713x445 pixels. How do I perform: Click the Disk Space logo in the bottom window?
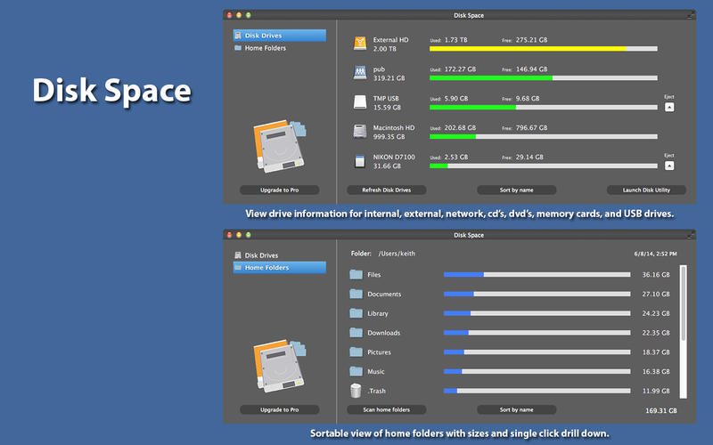point(280,366)
